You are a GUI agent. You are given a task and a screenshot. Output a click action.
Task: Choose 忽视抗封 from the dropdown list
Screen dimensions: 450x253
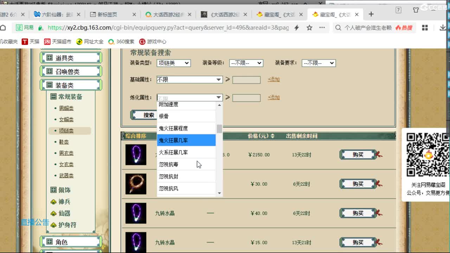point(186,176)
